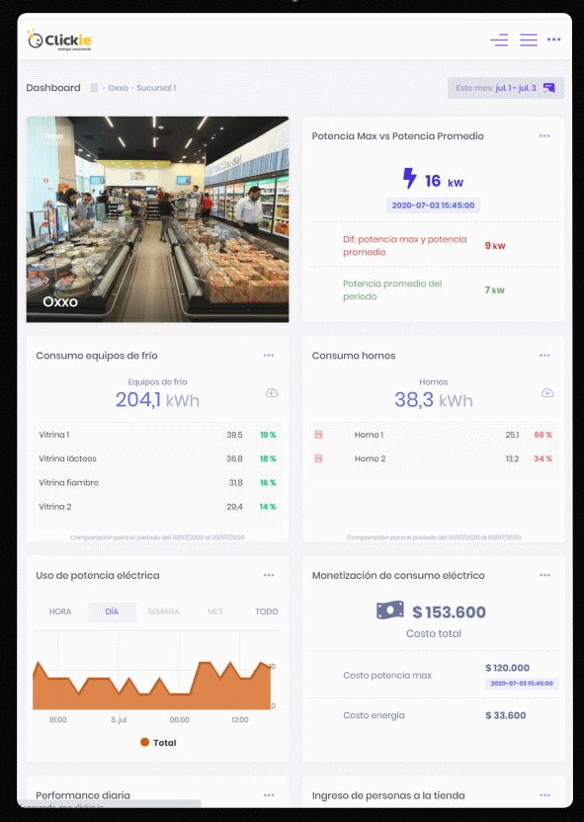Screen dimensions: 584x822
Task: Open options of Monetización de consumo eléctrico card
Action: (545, 575)
